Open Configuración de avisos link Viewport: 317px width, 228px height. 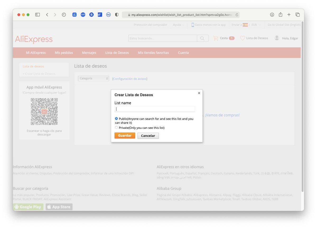click(x=130, y=79)
